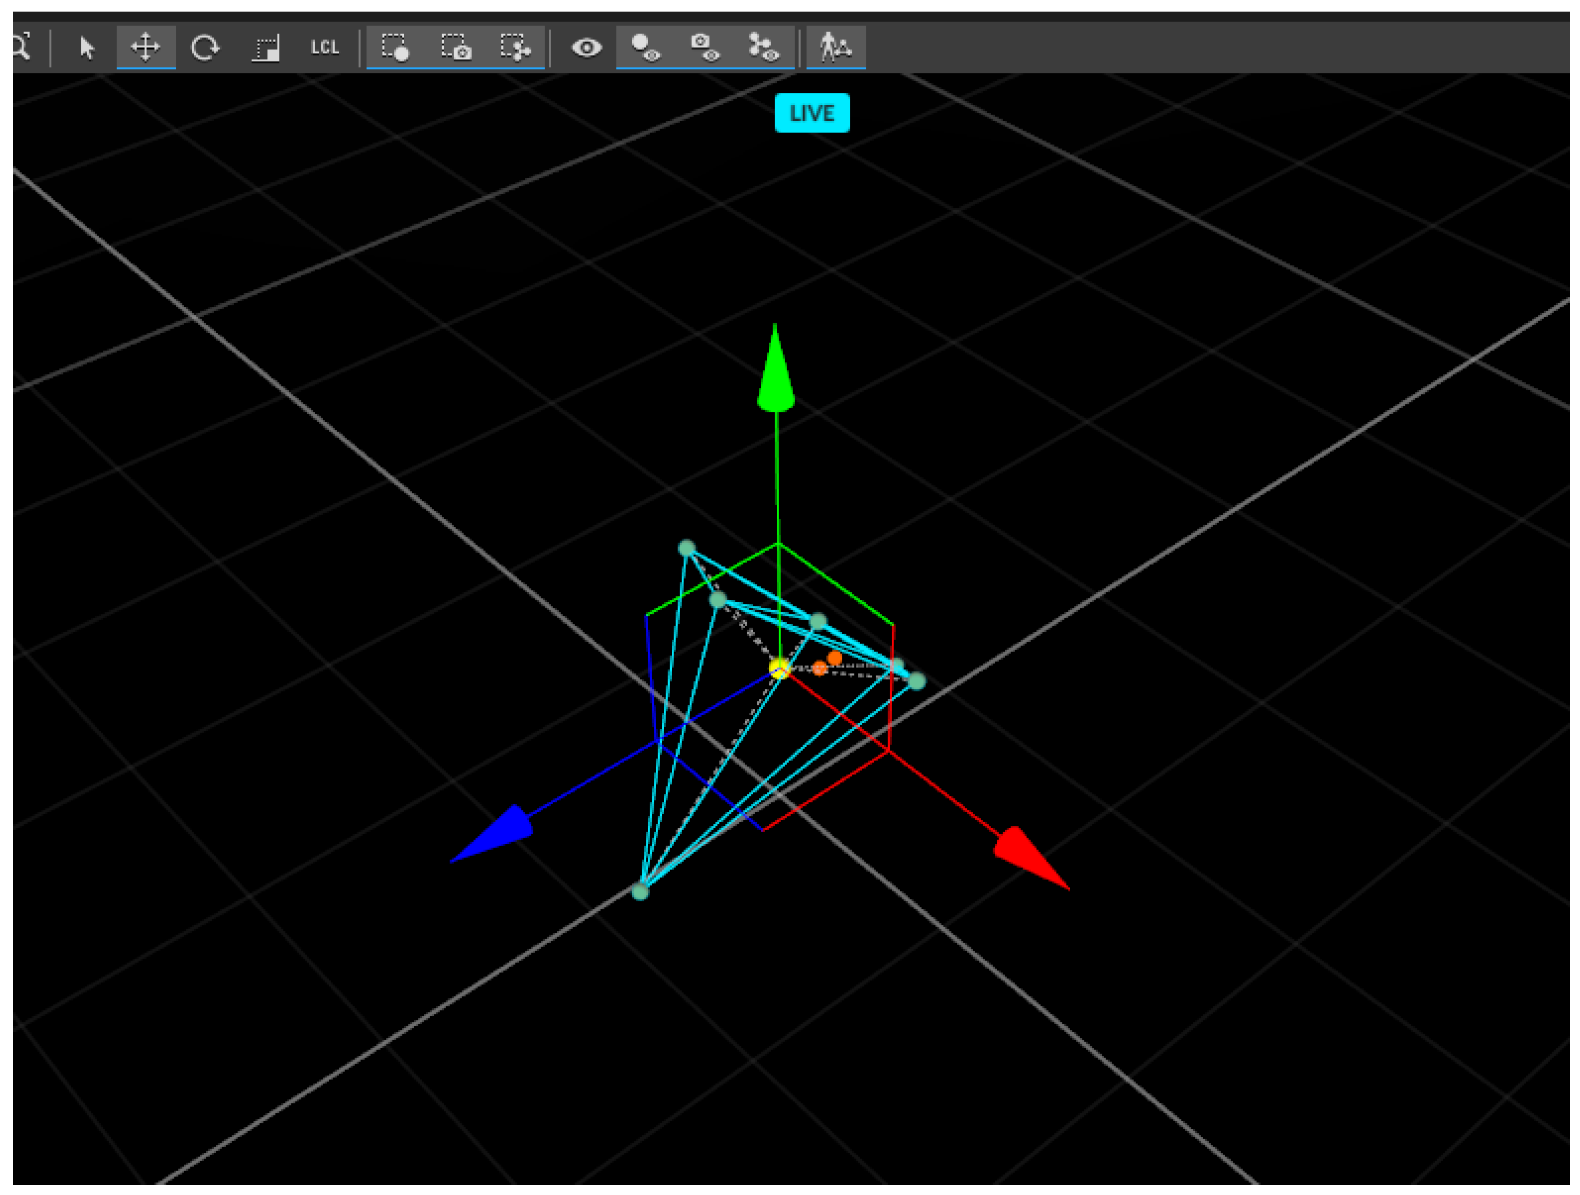Toggle marker visibility
The width and height of the screenshot is (1580, 1195).
pos(646,48)
